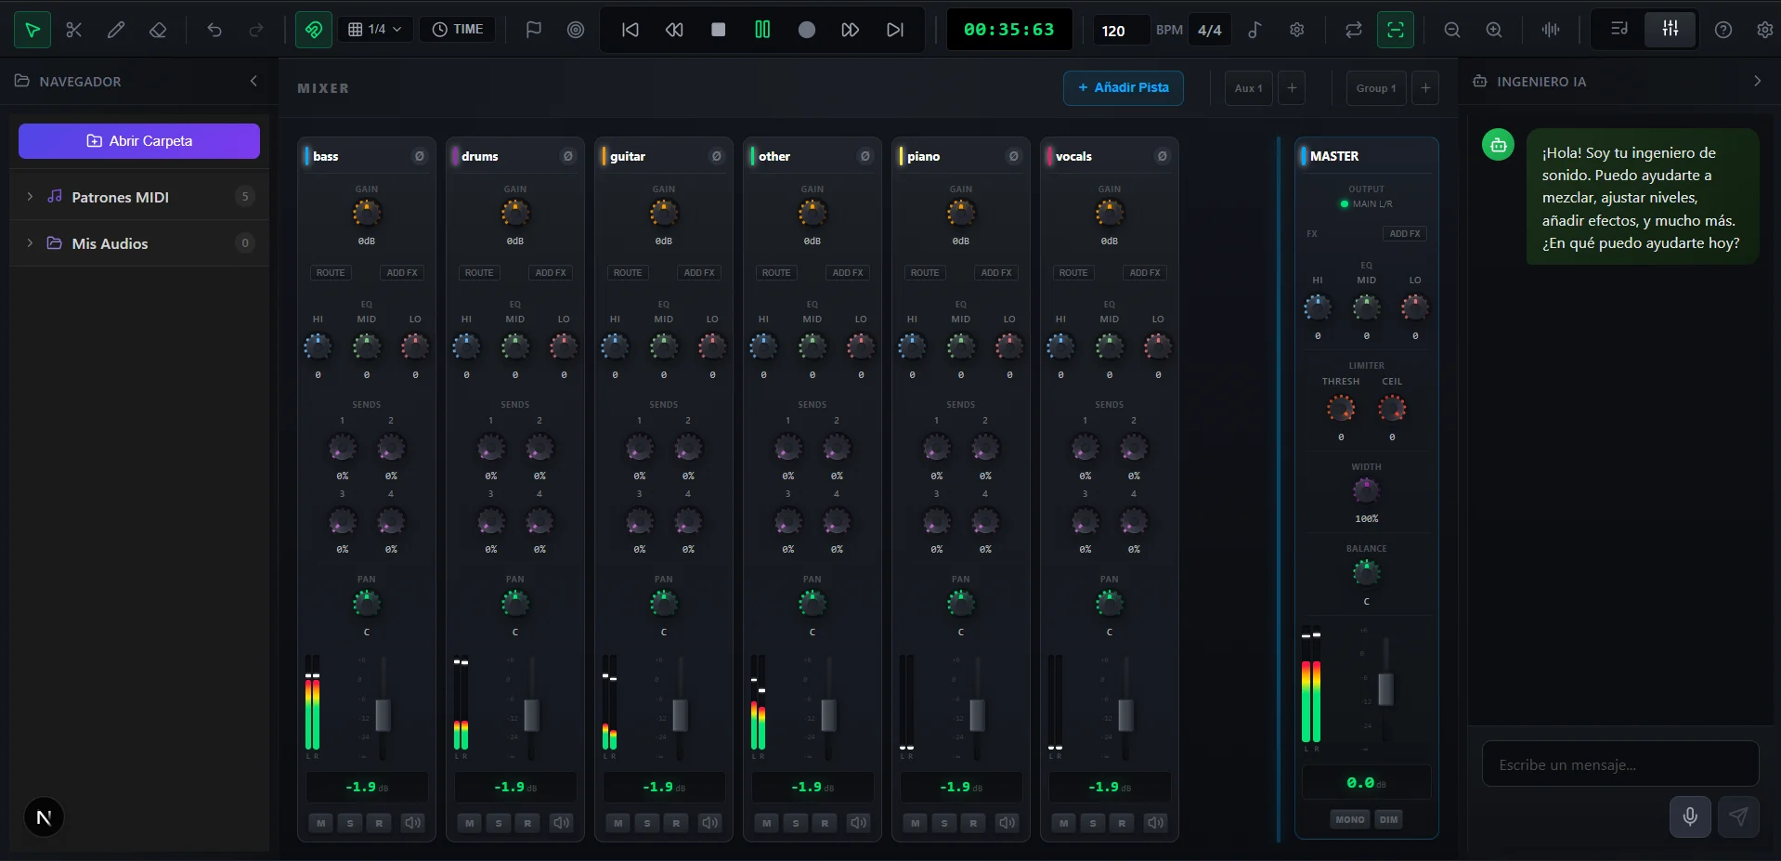Toggle the metronome icon
1781x861 pixels.
[x=1254, y=30]
